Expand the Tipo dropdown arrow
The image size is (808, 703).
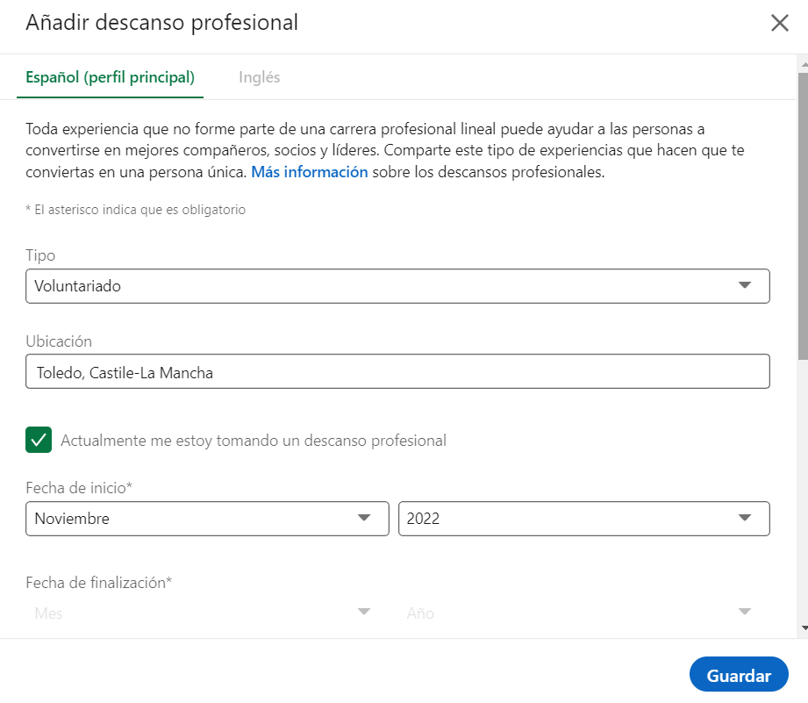pyautogui.click(x=744, y=285)
